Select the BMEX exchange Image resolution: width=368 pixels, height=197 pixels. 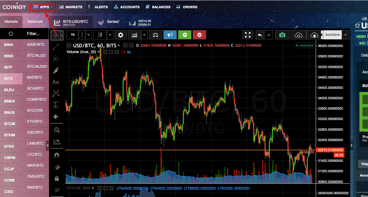11,101
